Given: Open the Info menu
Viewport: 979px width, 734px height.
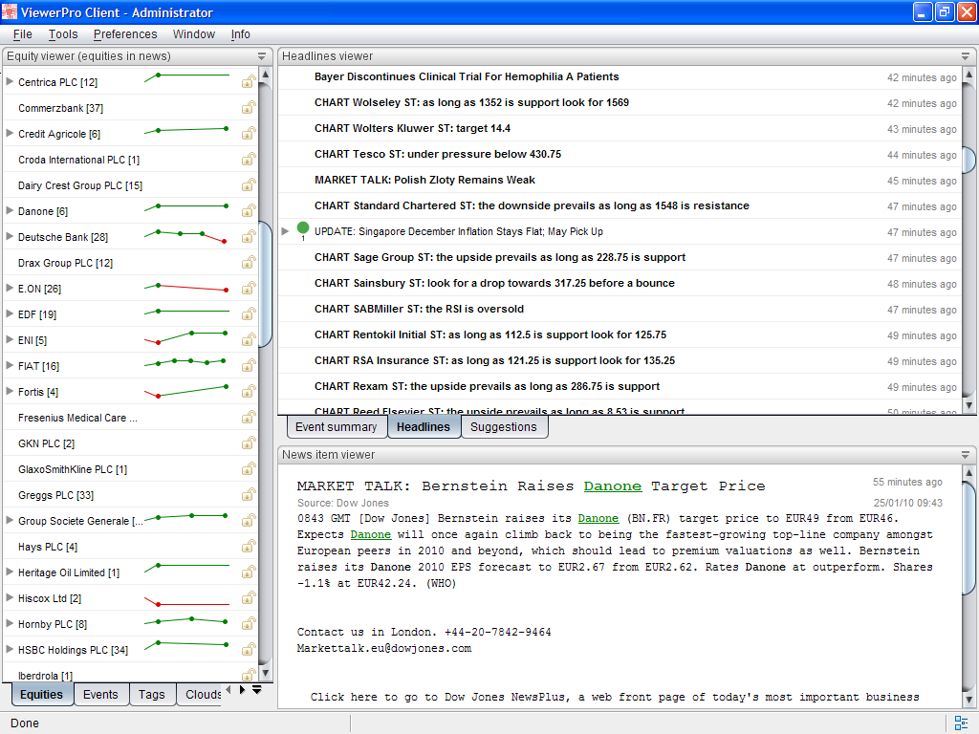Looking at the screenshot, I should point(240,34).
